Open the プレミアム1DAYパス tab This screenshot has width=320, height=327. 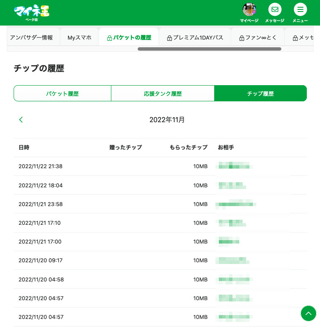click(x=195, y=37)
